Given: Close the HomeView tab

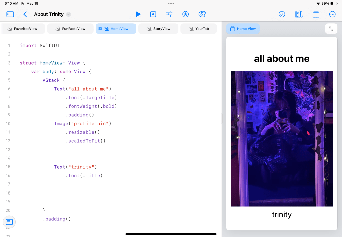Looking at the screenshot, I should click(x=100, y=29).
